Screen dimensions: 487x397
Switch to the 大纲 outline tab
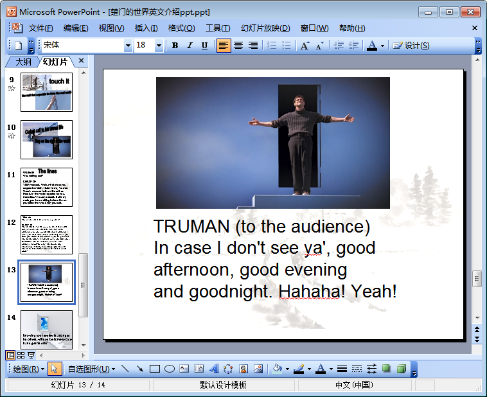(x=23, y=62)
